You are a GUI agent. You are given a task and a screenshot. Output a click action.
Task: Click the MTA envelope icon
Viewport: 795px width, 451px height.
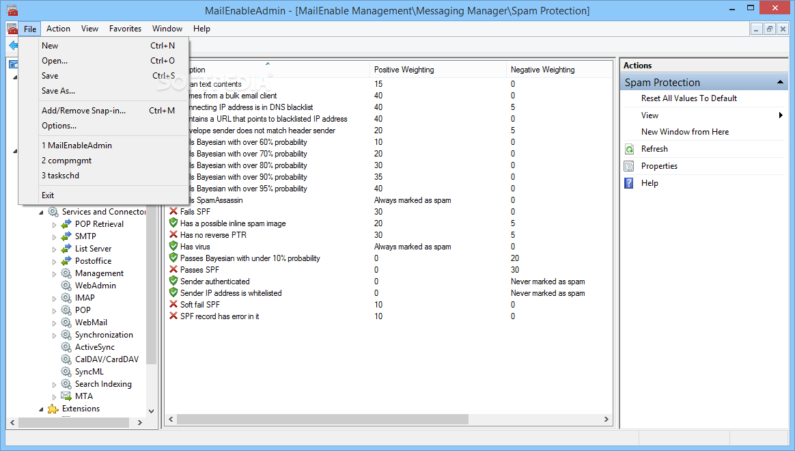pyautogui.click(x=66, y=396)
